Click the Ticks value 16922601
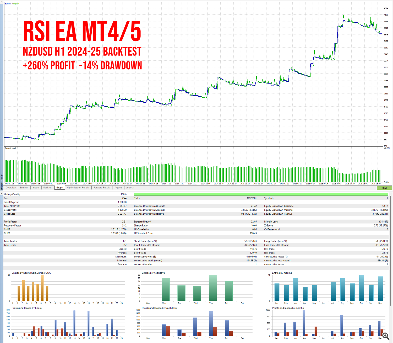 [252, 198]
